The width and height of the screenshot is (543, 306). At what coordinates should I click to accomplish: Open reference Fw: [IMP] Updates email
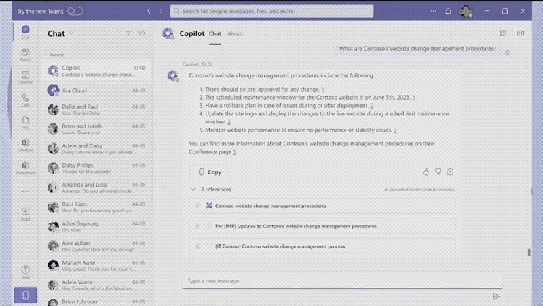pyautogui.click(x=322, y=226)
